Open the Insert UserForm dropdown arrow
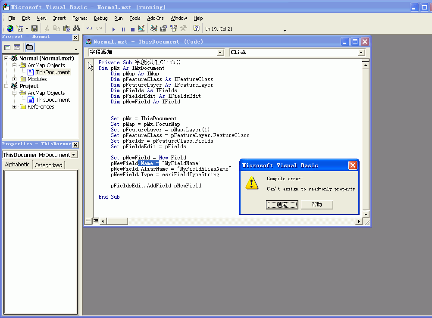This screenshot has width=432, height=318. coord(27,28)
